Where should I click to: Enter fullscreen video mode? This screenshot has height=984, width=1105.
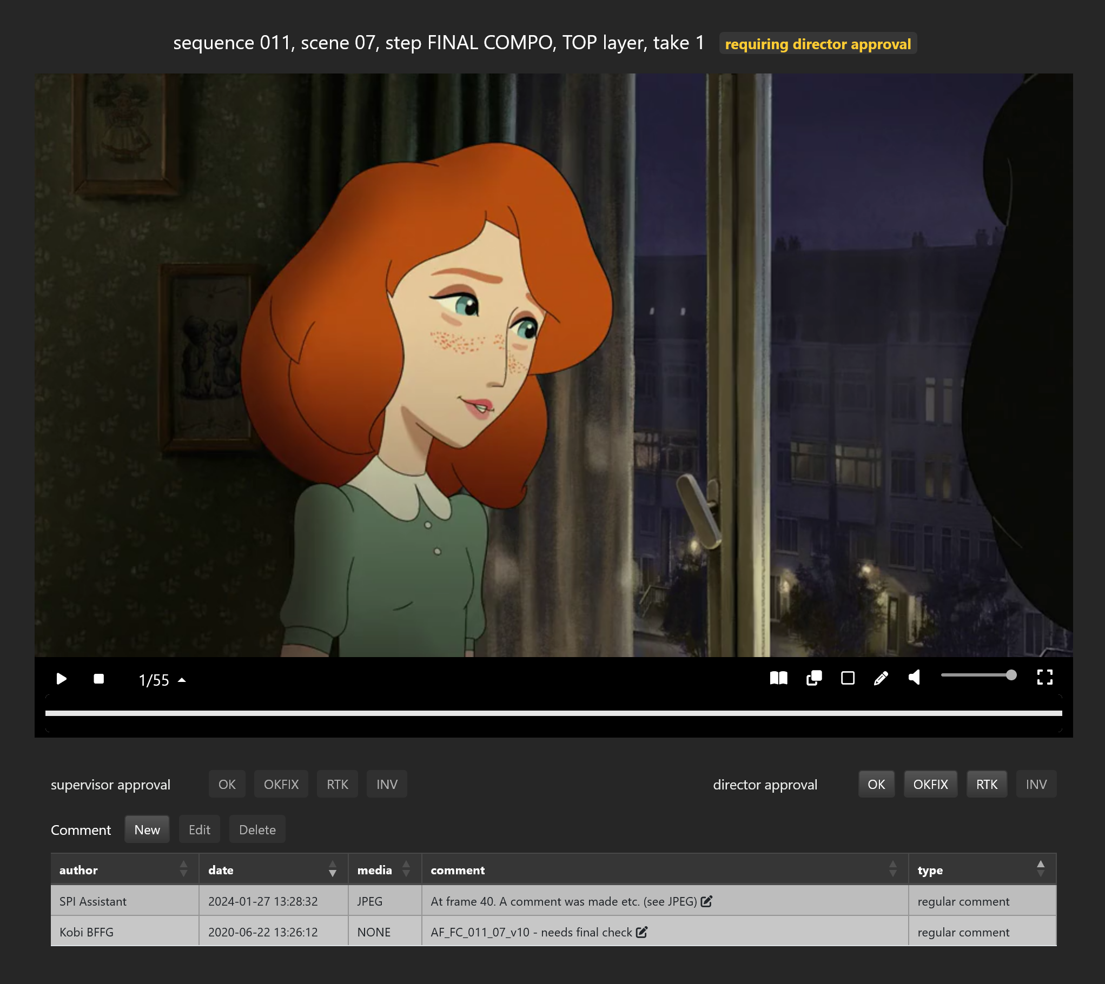tap(1044, 677)
